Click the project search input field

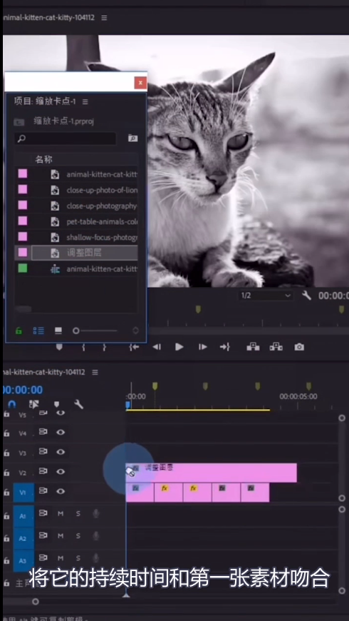(x=66, y=138)
